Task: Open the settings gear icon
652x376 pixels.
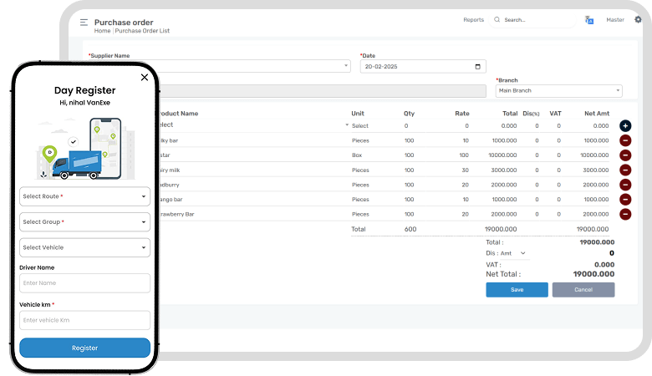Action: click(639, 20)
